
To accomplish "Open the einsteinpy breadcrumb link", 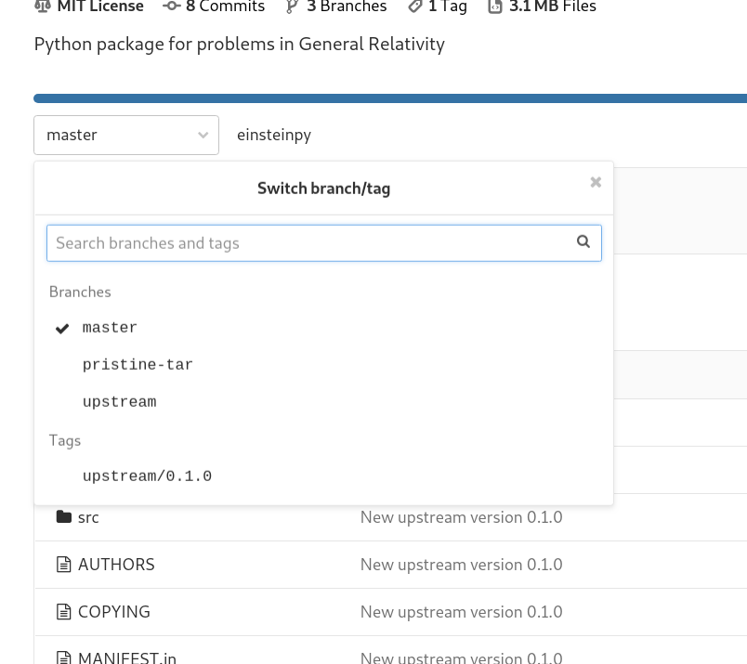I will pos(273,135).
